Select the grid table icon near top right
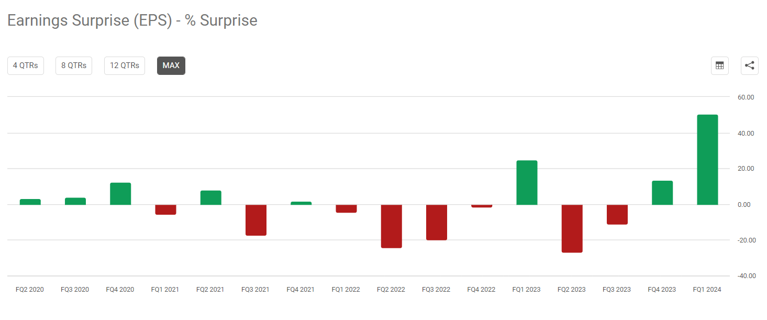 pos(719,65)
